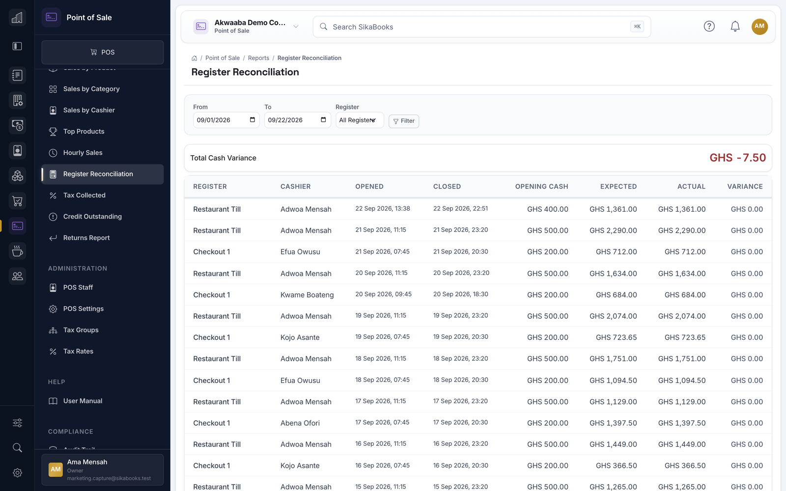Open POS Settings page
Image resolution: width=786 pixels, height=491 pixels.
[x=102, y=309]
